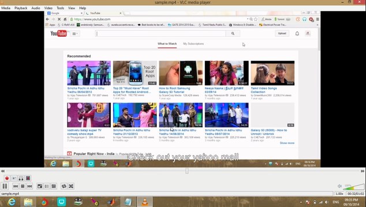Click the system volume speaker in tray
Screen dimensions: 366x207
[327, 202]
